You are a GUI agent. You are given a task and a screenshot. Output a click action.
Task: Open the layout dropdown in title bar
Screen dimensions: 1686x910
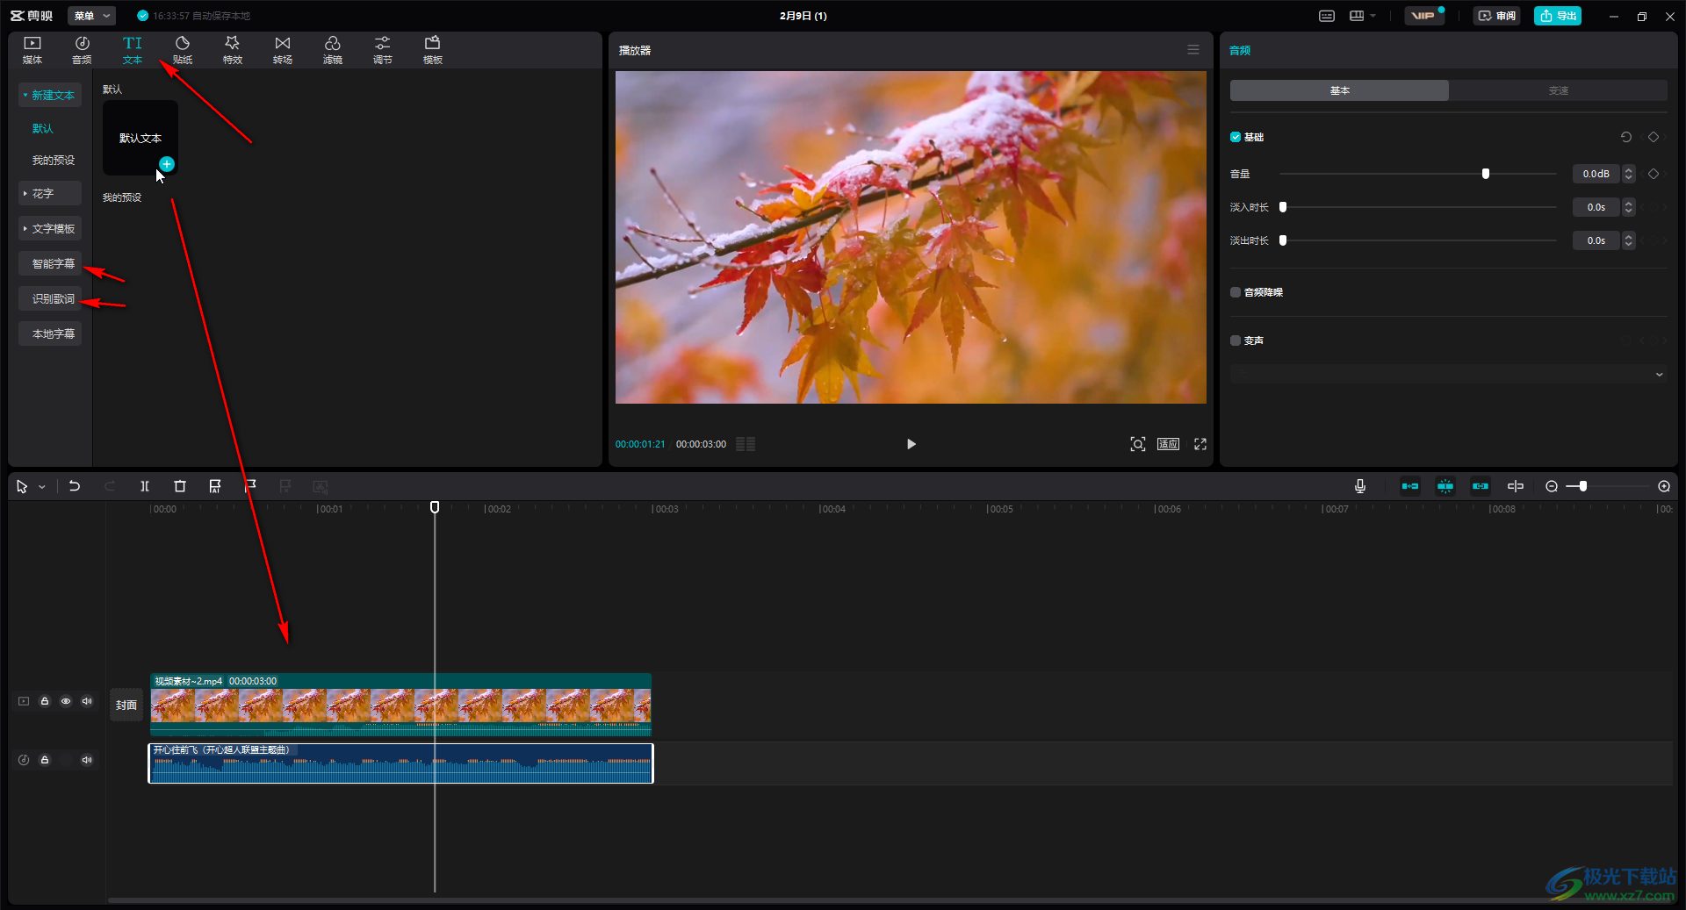pyautogui.click(x=1363, y=16)
